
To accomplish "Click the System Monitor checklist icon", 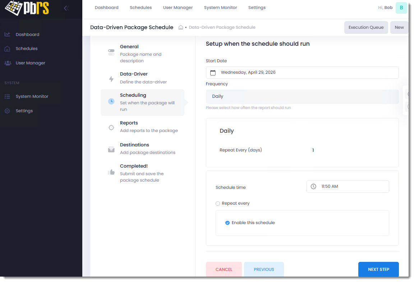I will click(x=7, y=96).
